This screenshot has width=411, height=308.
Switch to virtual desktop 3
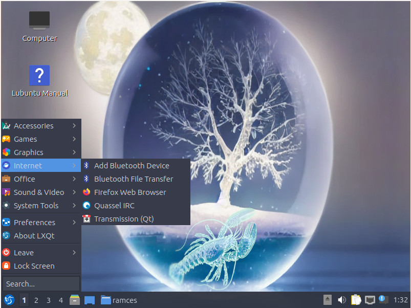click(49, 300)
